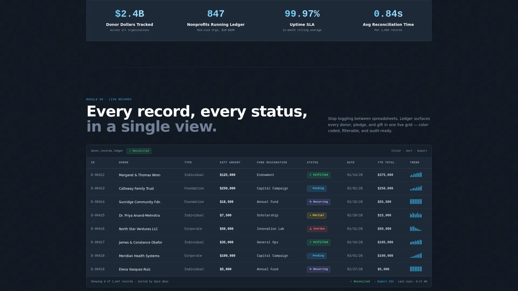
Task: Click donor name James & Constance Okafor
Action: click(x=141, y=242)
